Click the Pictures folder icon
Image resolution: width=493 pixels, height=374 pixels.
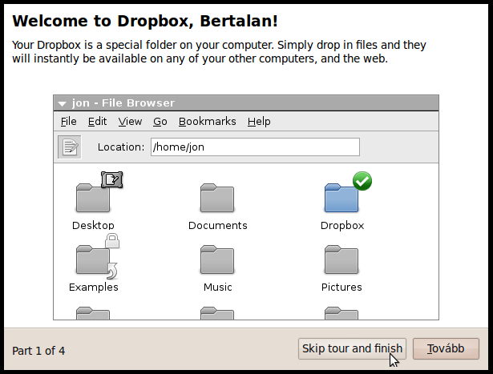click(x=341, y=259)
